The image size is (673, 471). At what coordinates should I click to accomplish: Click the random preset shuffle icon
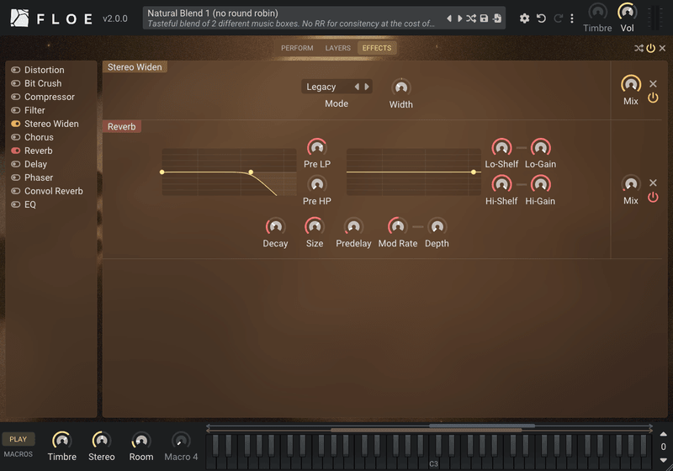pyautogui.click(x=471, y=19)
